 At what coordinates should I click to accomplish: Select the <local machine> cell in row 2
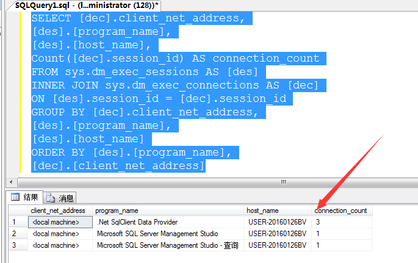[x=60, y=234]
